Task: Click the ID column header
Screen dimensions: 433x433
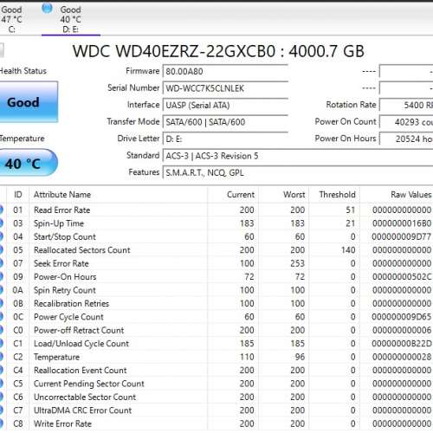Action: click(18, 195)
